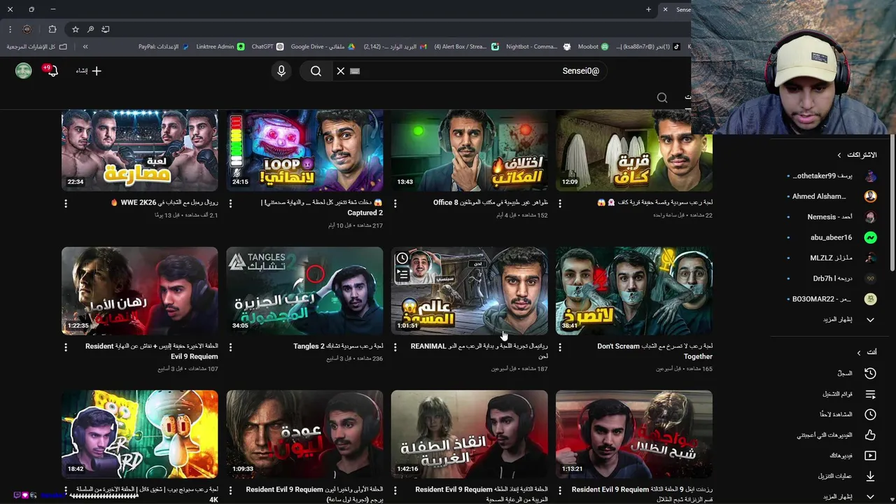Screen dimensions: 896x504
Task: Open the الاشتراكات subscriptions heading chevron
Action: (x=839, y=155)
